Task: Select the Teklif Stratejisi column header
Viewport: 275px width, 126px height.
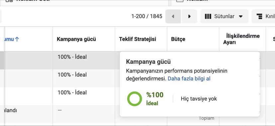Action: tap(137, 39)
